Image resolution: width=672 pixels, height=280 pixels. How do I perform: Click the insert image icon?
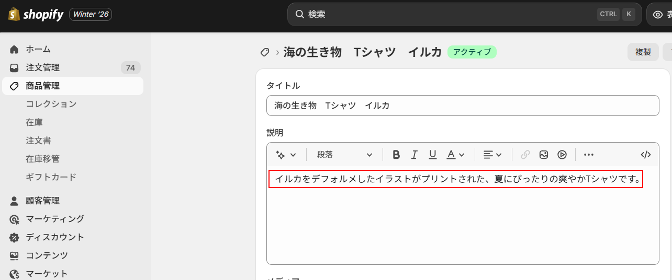(x=544, y=155)
